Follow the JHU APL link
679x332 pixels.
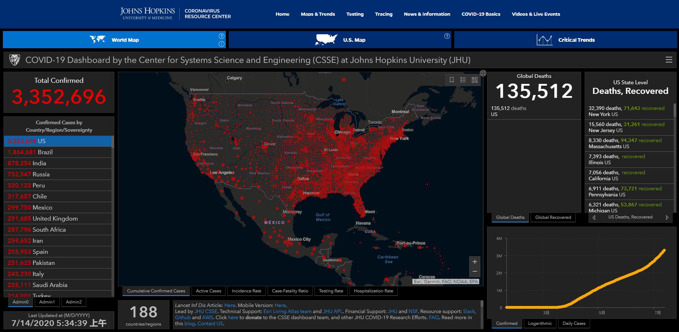coord(332,311)
